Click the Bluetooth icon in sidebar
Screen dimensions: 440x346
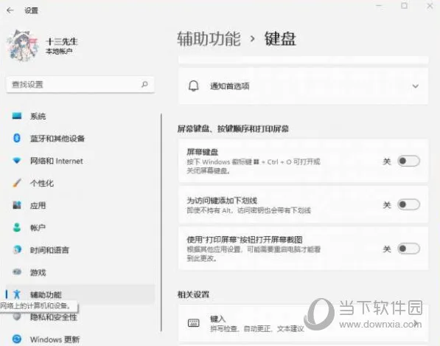(x=17, y=138)
